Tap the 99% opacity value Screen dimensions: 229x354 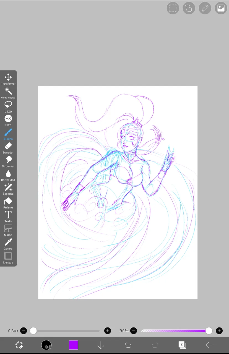click(124, 330)
